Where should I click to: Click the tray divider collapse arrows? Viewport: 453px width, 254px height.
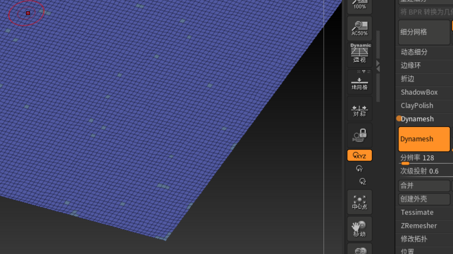378,66
